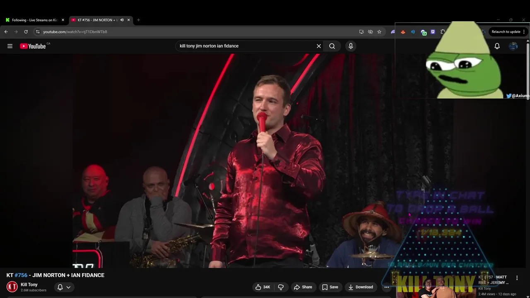Go forward in browser history
The width and height of the screenshot is (530, 298).
pyautogui.click(x=16, y=32)
